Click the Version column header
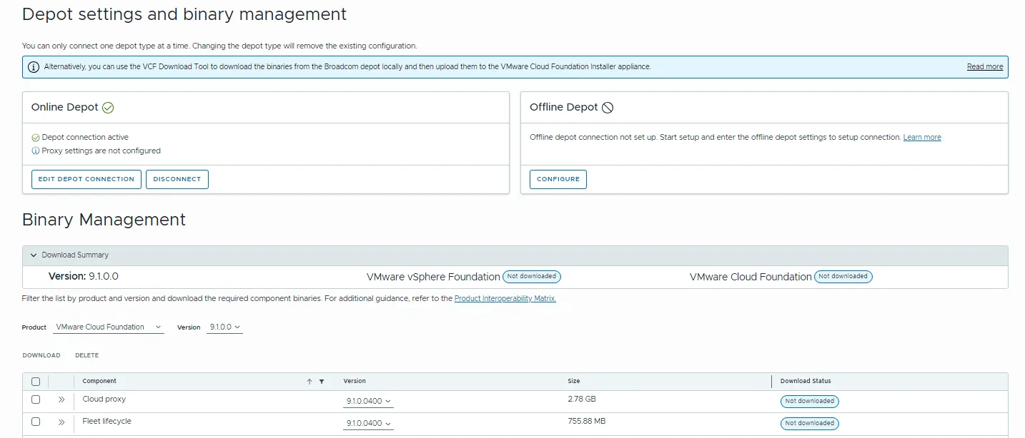The width and height of the screenshot is (1025, 438). (x=355, y=381)
